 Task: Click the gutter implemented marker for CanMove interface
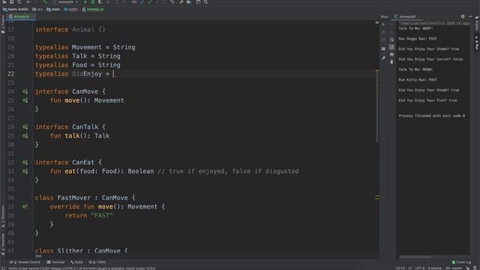(x=25, y=91)
